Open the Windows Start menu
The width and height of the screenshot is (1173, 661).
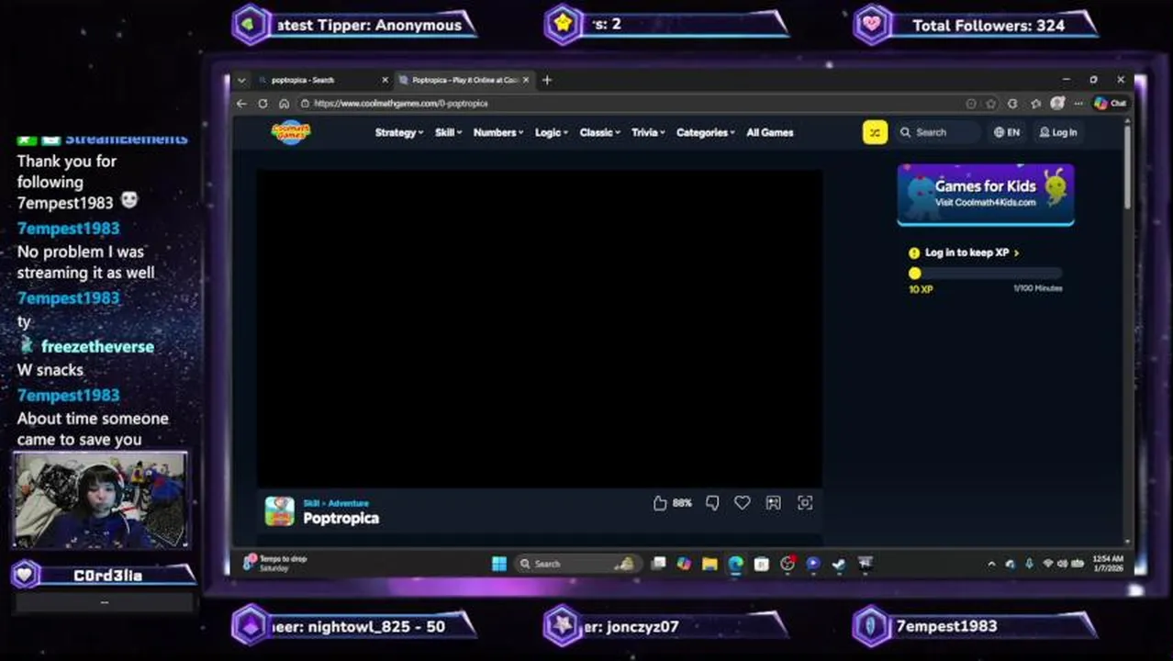(x=498, y=564)
